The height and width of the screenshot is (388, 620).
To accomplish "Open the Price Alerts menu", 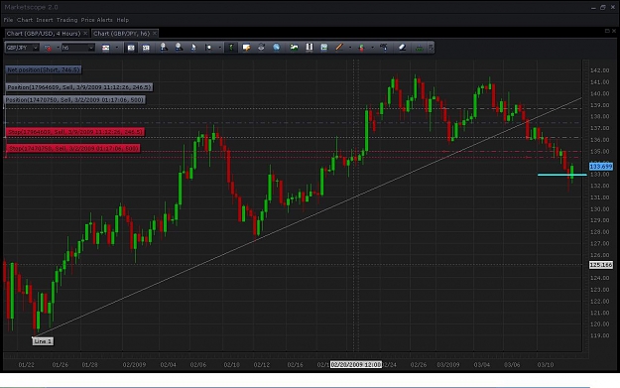I will pos(97,20).
